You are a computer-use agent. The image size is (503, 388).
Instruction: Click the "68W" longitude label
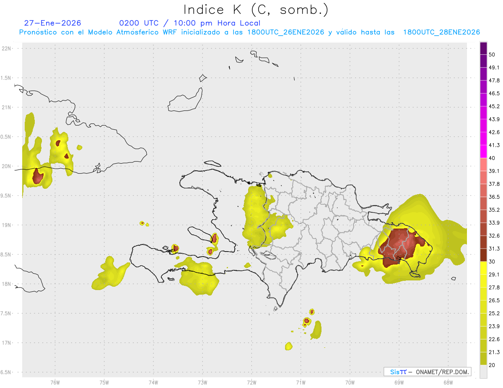(x=448, y=382)
